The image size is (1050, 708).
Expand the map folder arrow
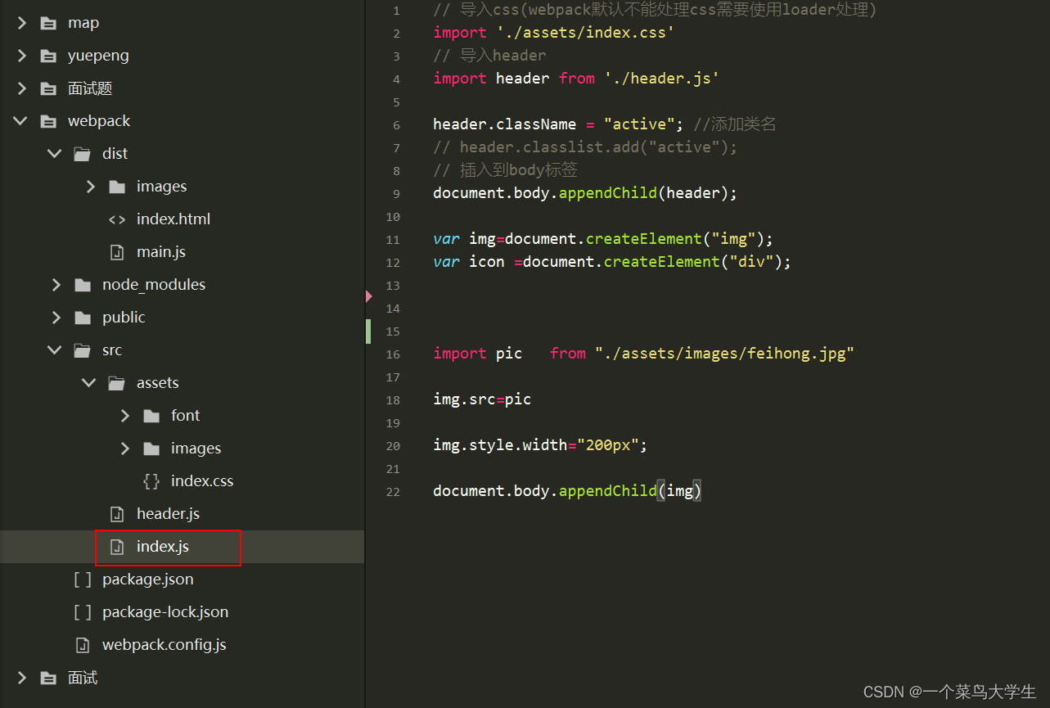[x=21, y=23]
